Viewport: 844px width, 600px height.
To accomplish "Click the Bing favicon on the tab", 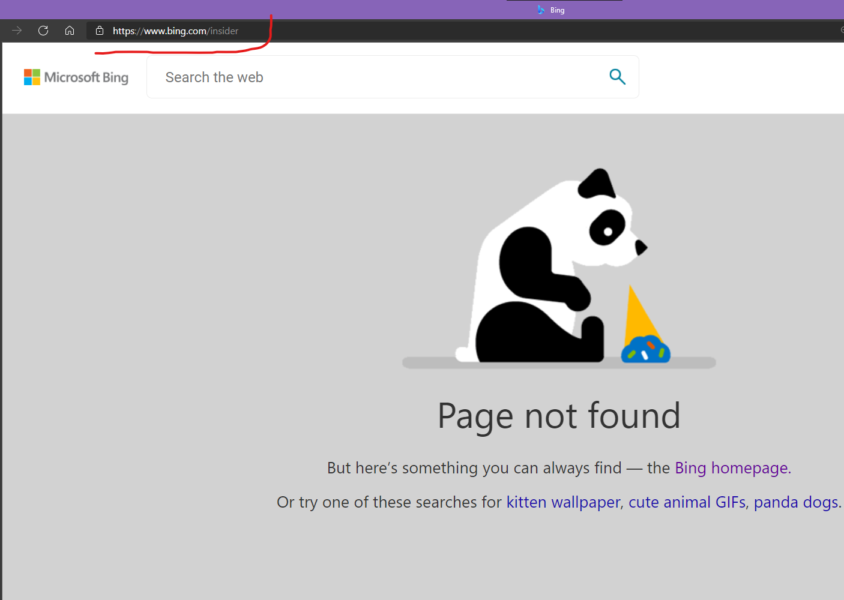I will [x=540, y=9].
